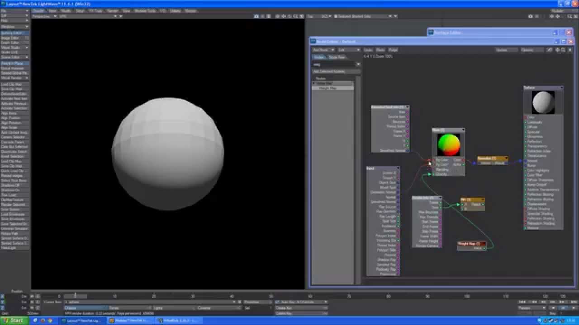The image size is (579, 325).
Task: Switch to the Modify tab
Action: click(66, 10)
